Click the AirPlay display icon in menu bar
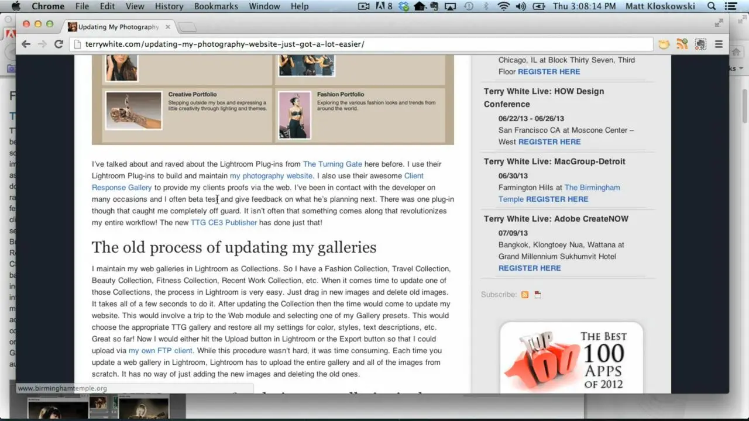This screenshot has width=749, height=421. 450,6
